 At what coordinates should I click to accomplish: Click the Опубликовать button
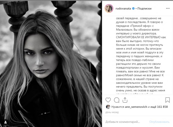159,122
